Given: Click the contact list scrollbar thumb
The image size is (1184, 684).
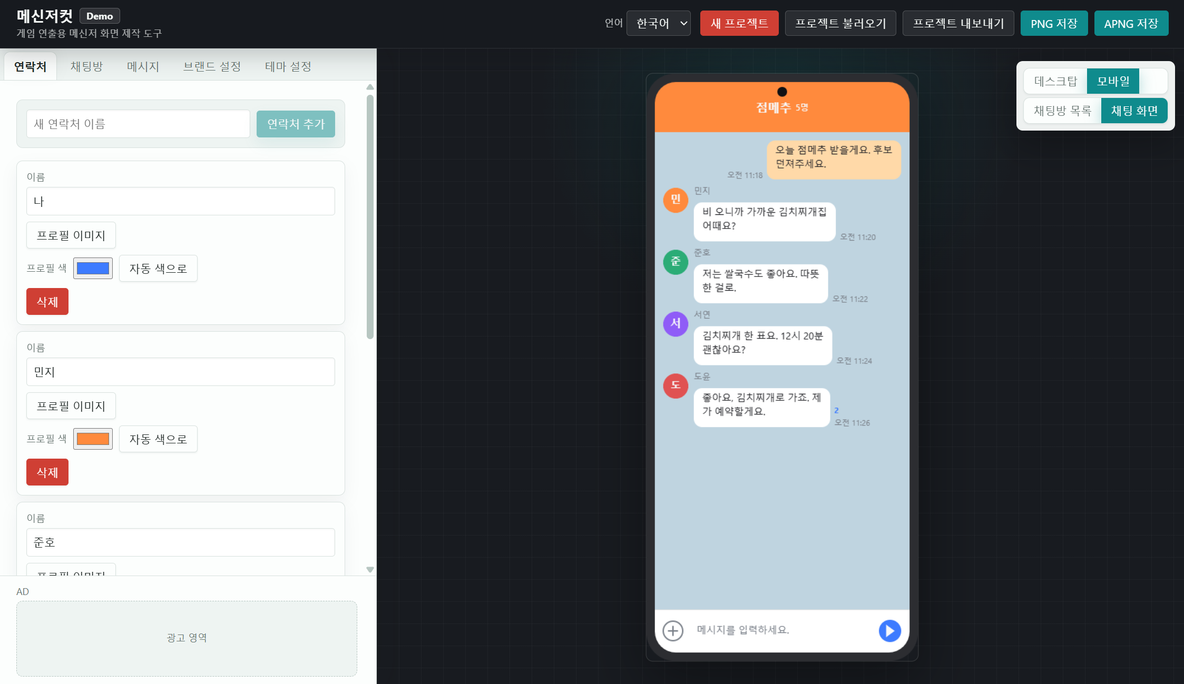Looking at the screenshot, I should [x=370, y=217].
